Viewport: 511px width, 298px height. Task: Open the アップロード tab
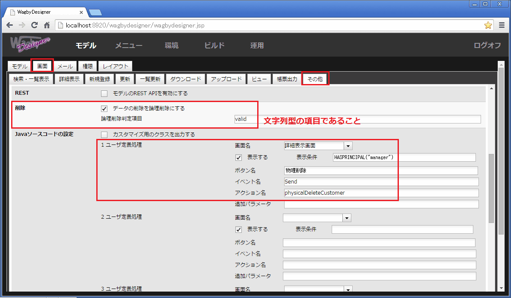click(226, 79)
